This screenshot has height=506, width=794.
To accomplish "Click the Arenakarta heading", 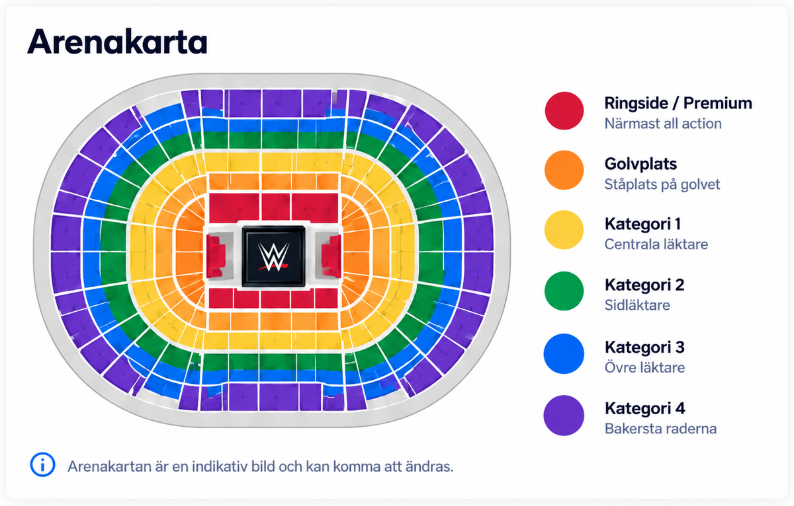I will coord(117,42).
